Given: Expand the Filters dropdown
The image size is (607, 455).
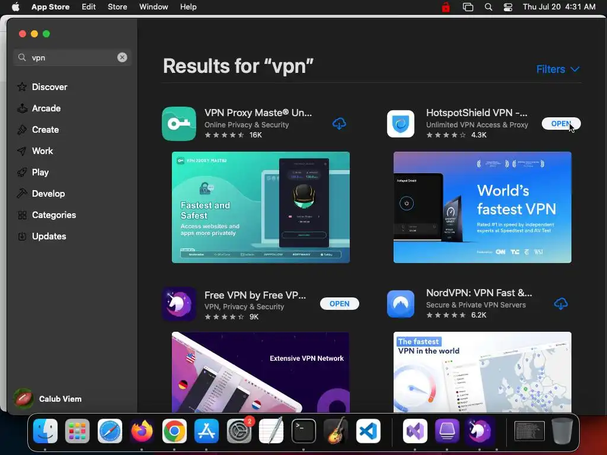Looking at the screenshot, I should (557, 69).
